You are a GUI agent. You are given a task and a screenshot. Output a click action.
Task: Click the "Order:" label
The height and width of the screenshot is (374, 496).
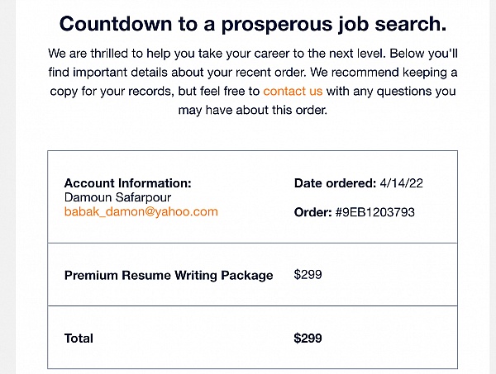click(312, 212)
